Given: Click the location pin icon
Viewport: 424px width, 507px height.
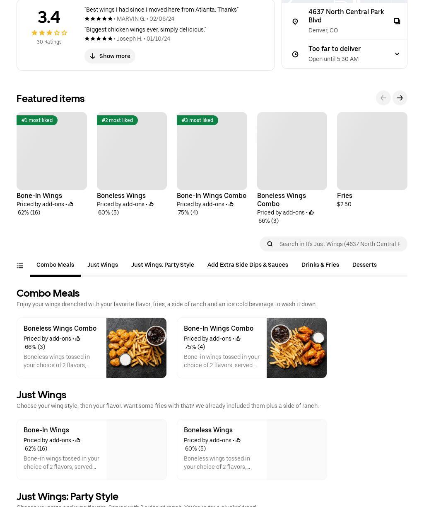Looking at the screenshot, I should (x=295, y=21).
